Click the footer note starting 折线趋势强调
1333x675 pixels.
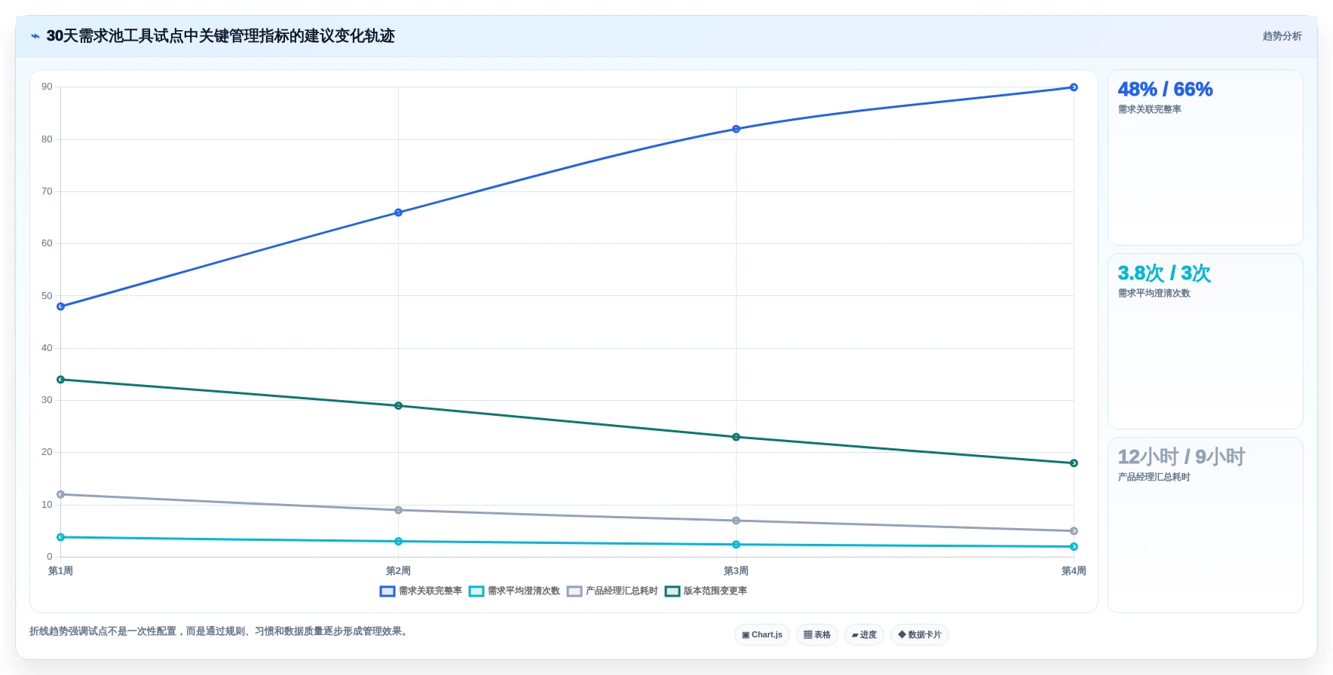[220, 631]
